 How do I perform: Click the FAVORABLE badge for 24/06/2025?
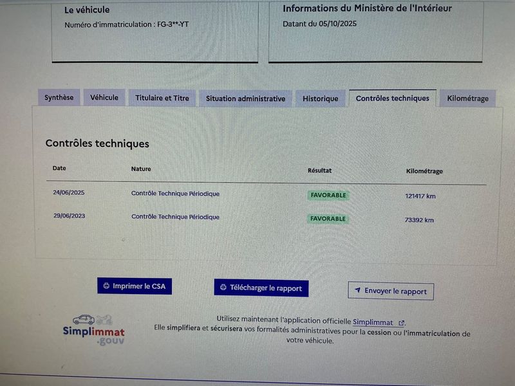point(328,195)
